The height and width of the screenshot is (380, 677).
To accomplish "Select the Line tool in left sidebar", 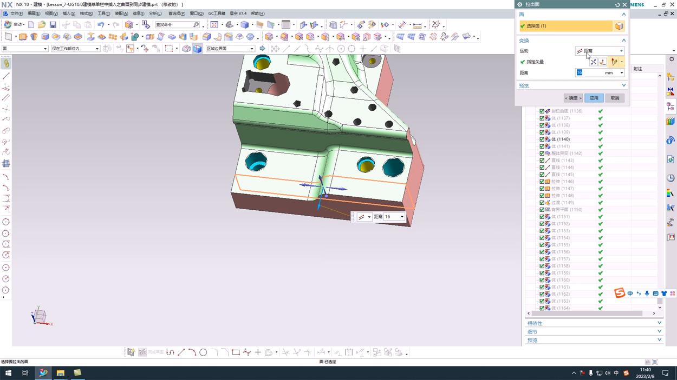I will (6, 76).
